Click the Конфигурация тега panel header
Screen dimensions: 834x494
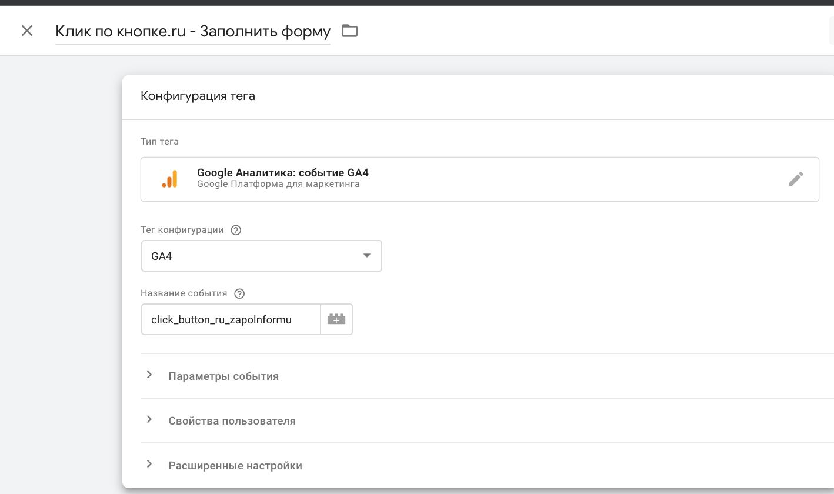tap(198, 96)
